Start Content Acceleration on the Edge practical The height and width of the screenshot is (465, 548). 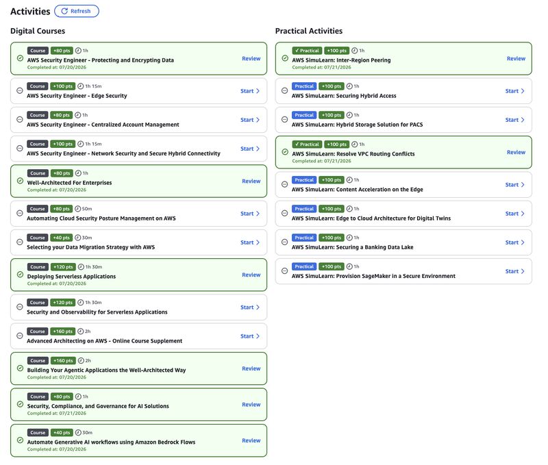(x=515, y=185)
